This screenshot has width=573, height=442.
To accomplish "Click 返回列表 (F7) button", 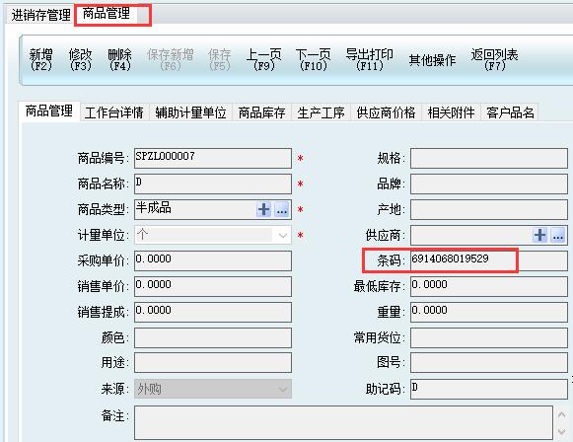I will pyautogui.click(x=494, y=60).
